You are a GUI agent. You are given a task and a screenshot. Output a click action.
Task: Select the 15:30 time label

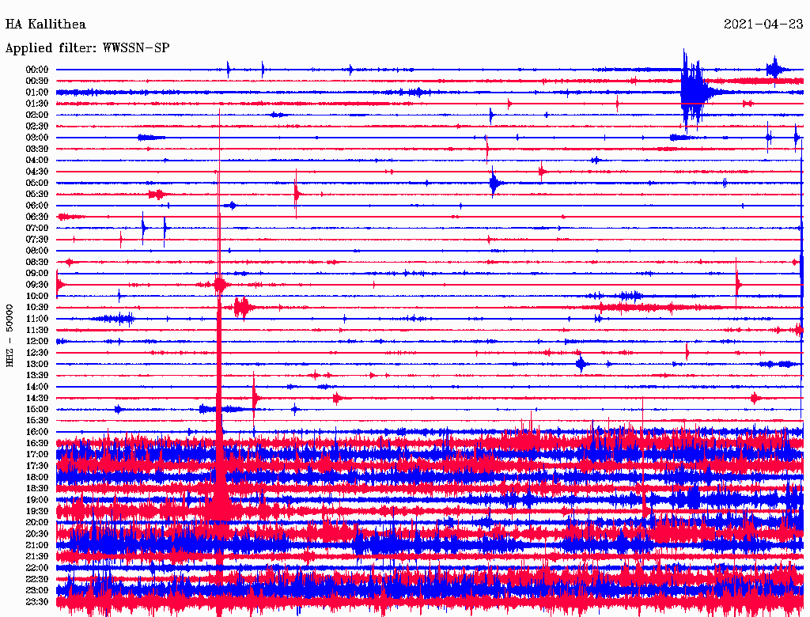37,421
